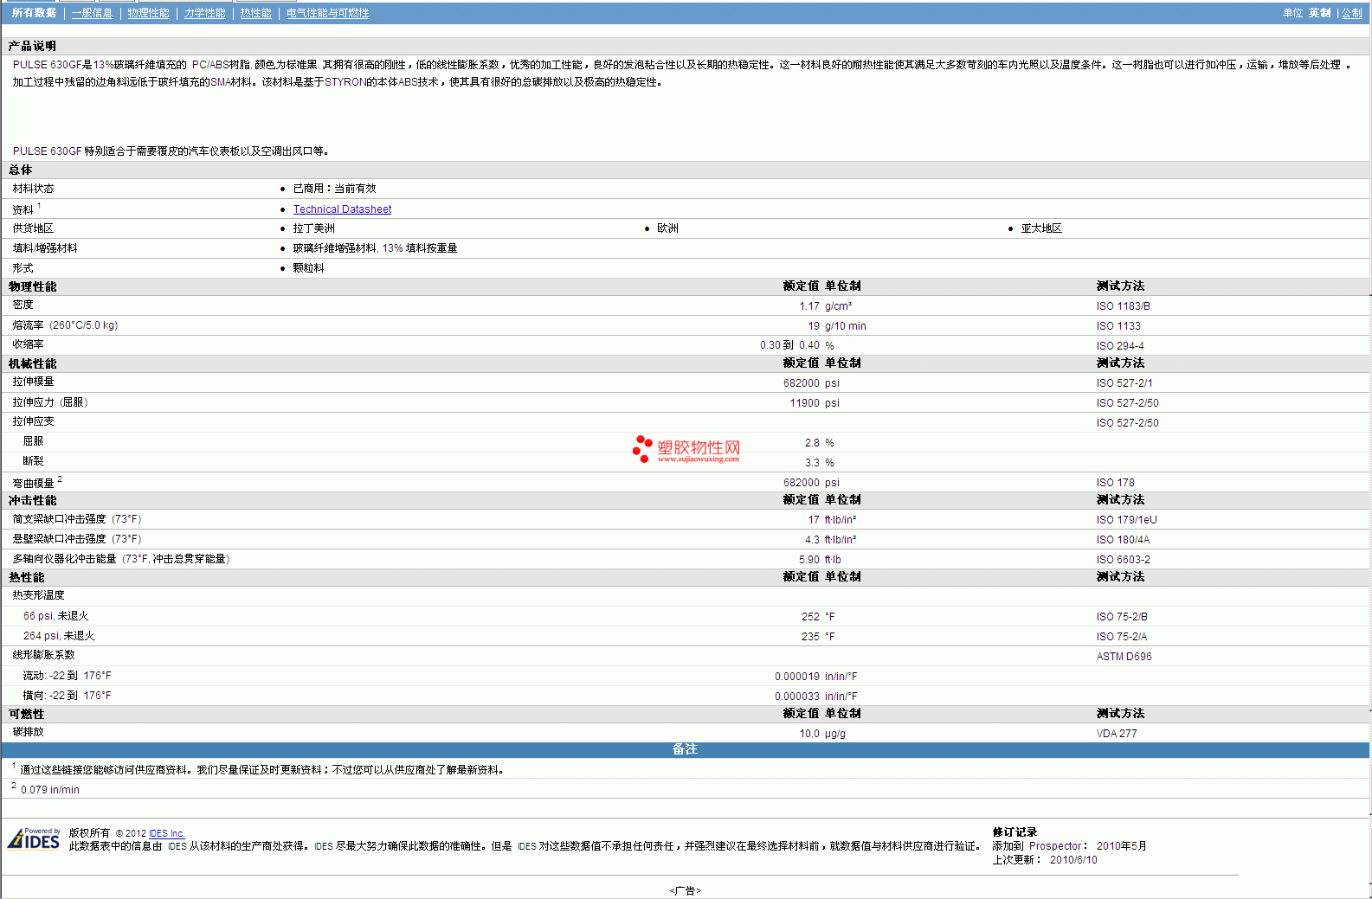The width and height of the screenshot is (1372, 899).
Task: Click the 拉丁美洲 availability region
Action: pos(313,228)
